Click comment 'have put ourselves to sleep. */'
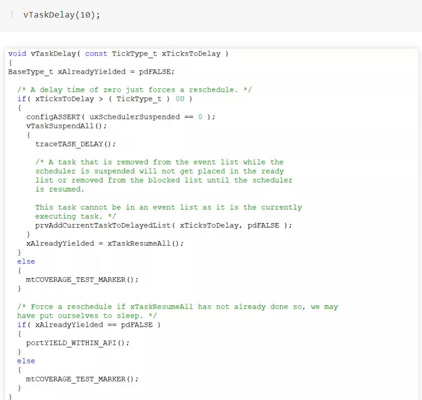The height and width of the screenshot is (400, 422). point(87,316)
